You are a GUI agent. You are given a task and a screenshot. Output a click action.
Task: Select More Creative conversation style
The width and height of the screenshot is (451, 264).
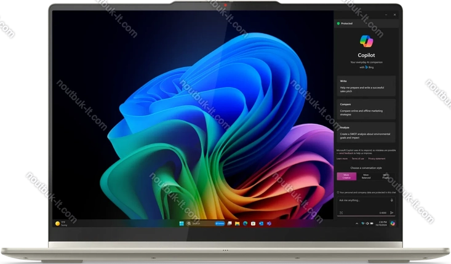(346, 177)
